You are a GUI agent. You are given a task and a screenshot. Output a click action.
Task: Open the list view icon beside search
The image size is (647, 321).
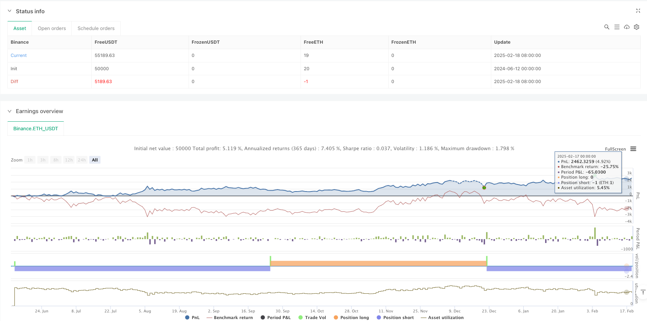[617, 27]
